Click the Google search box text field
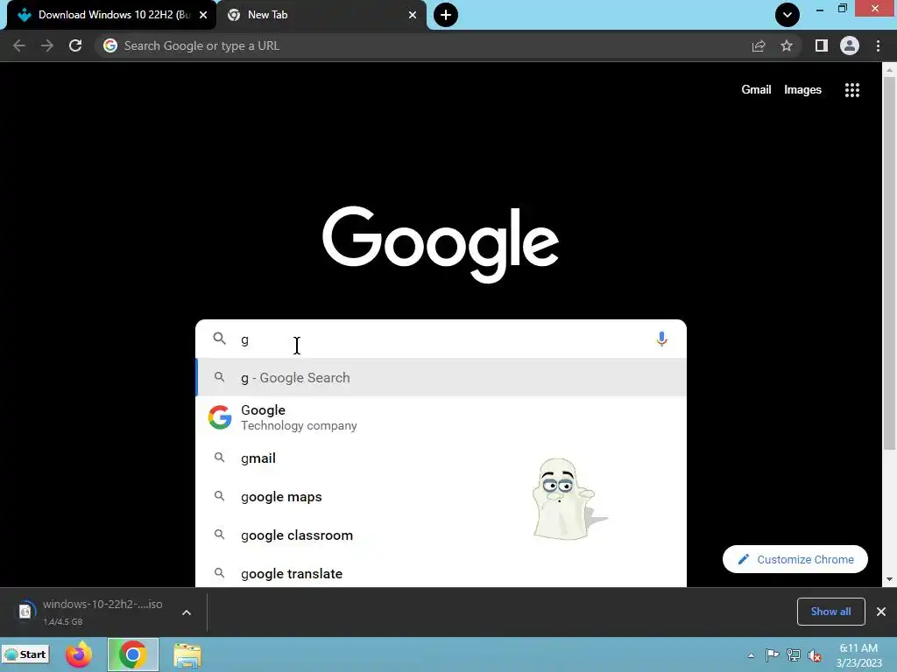Screen dimensions: 897x672 pos(441,339)
